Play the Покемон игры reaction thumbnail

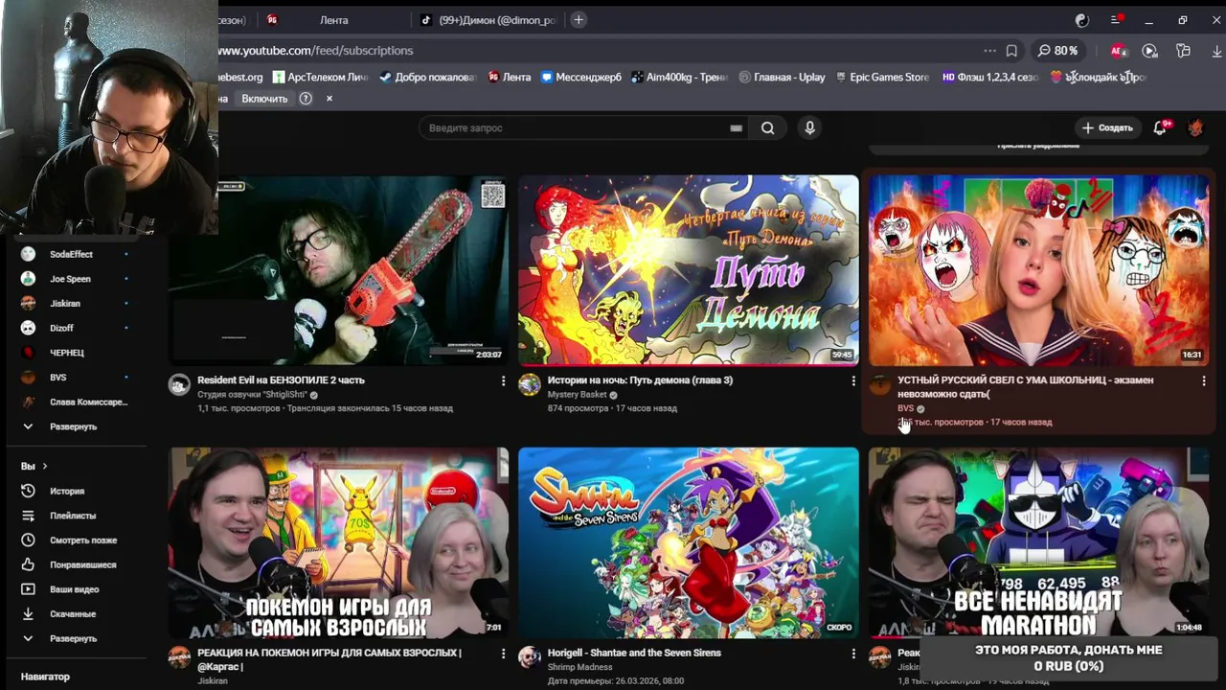(339, 542)
